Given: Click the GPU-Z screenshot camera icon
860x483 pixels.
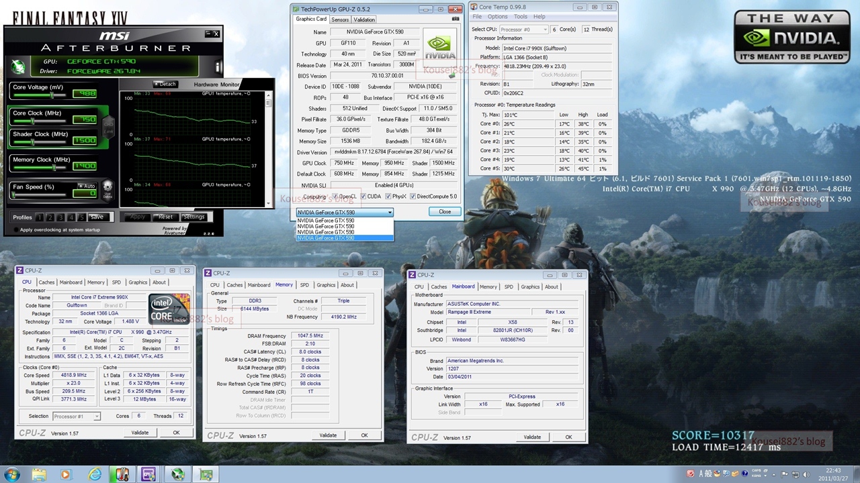Looking at the screenshot, I should 456,19.
